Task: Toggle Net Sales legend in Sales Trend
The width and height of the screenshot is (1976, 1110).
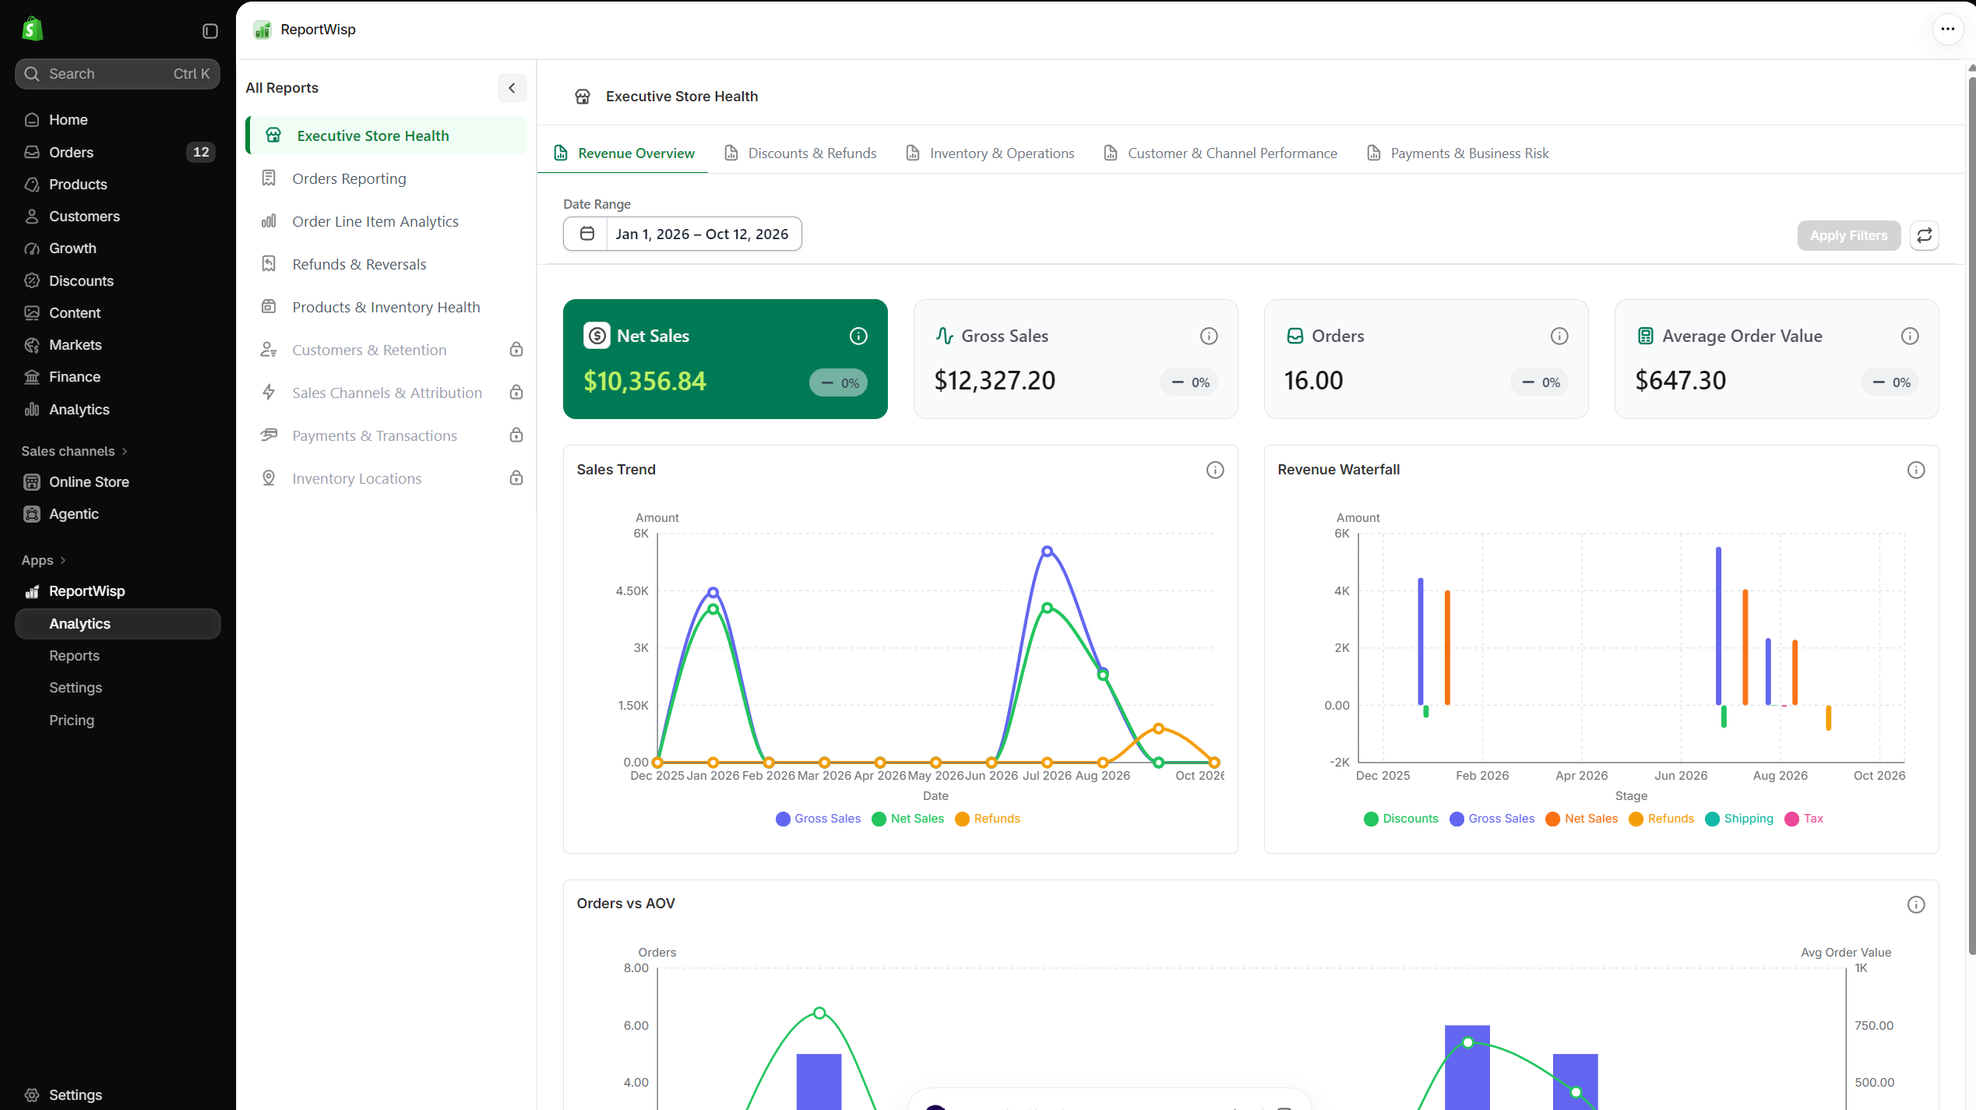Action: click(908, 819)
